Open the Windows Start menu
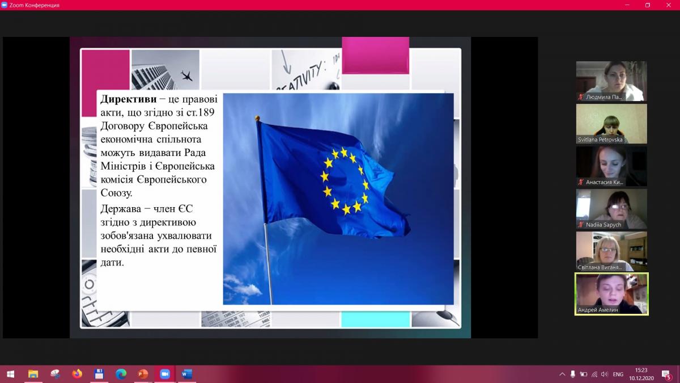 pyautogui.click(x=10, y=374)
